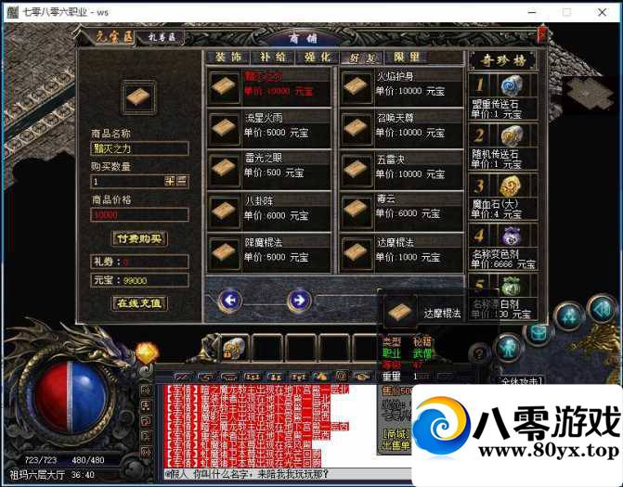This screenshot has width=623, height=487.
Task: Click the 元宝 balance 99000 value
Action: [x=135, y=281]
